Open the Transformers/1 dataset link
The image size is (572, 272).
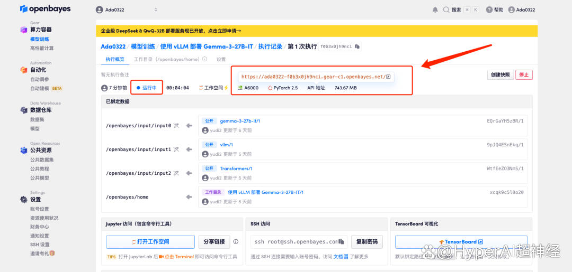(236, 168)
